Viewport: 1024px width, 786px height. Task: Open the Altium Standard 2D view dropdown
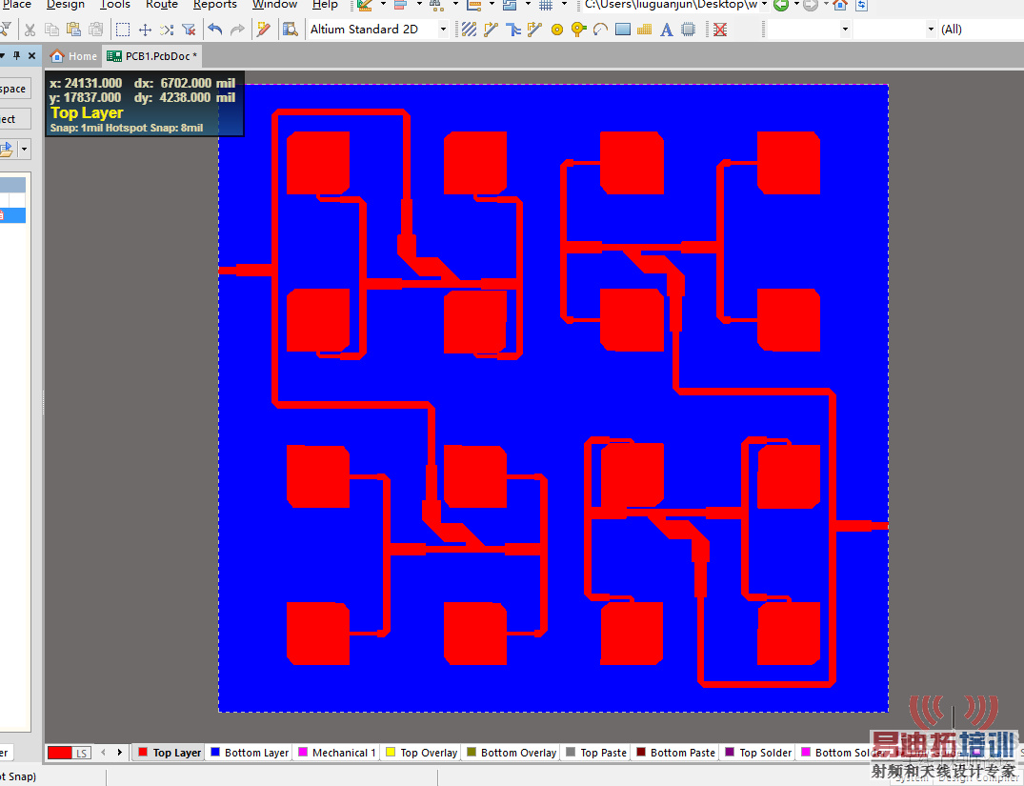click(443, 30)
